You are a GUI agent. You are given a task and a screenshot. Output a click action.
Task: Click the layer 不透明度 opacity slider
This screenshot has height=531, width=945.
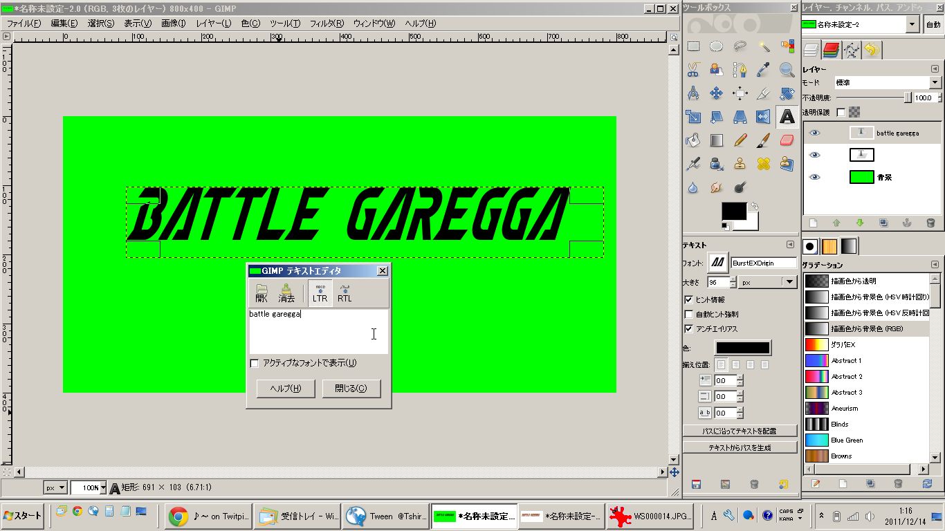point(873,98)
